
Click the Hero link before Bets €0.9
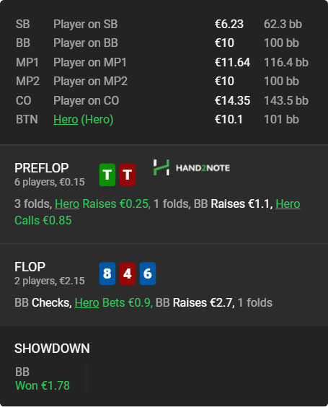tap(87, 302)
